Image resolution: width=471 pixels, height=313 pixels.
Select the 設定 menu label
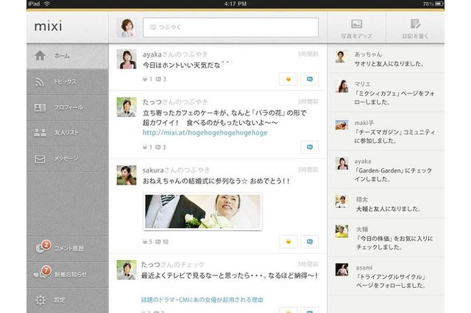coord(60,300)
